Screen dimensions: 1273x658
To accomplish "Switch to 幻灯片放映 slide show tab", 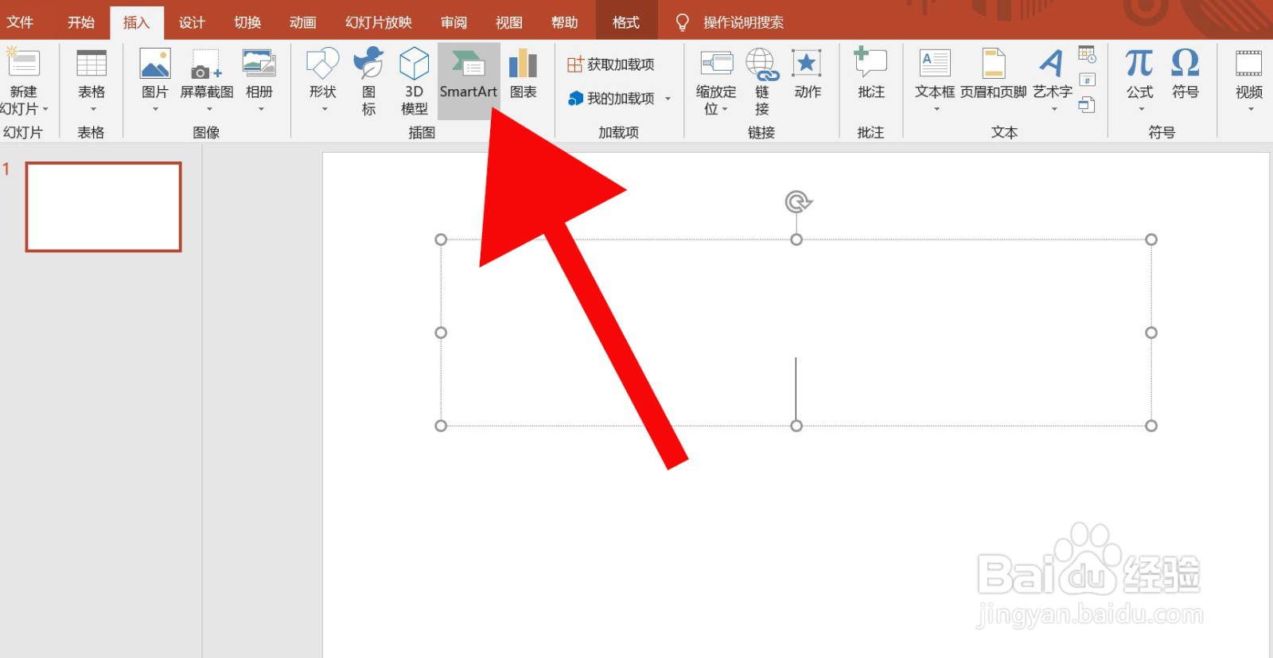I will coord(379,22).
